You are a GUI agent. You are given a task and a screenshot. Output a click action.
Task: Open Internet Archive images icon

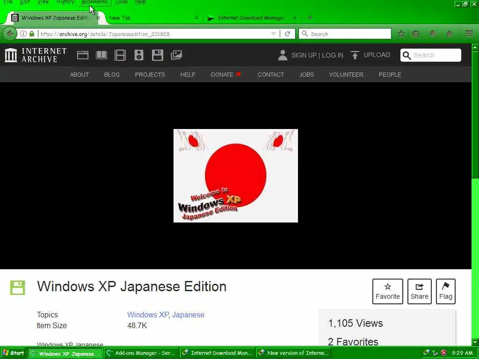pyautogui.click(x=176, y=55)
